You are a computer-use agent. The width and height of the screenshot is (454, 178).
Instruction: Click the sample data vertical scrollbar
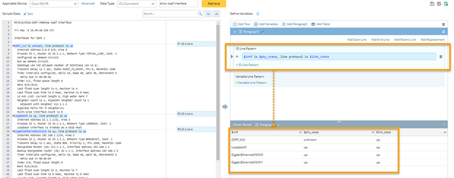(x=219, y=92)
